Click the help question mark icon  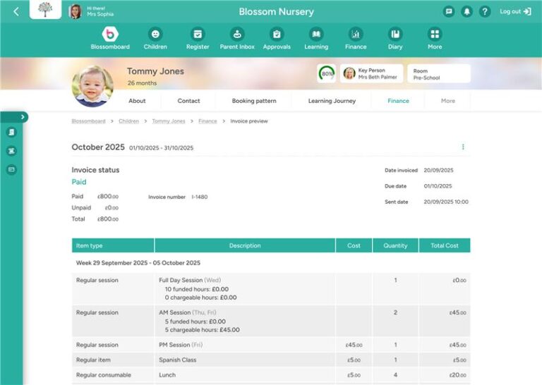pyautogui.click(x=485, y=11)
